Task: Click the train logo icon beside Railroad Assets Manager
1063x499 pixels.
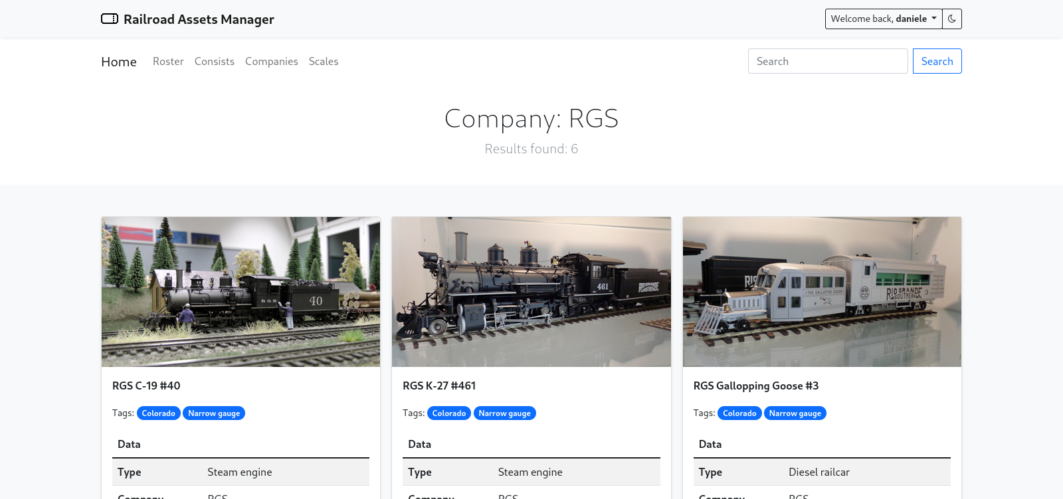Action: [x=110, y=19]
